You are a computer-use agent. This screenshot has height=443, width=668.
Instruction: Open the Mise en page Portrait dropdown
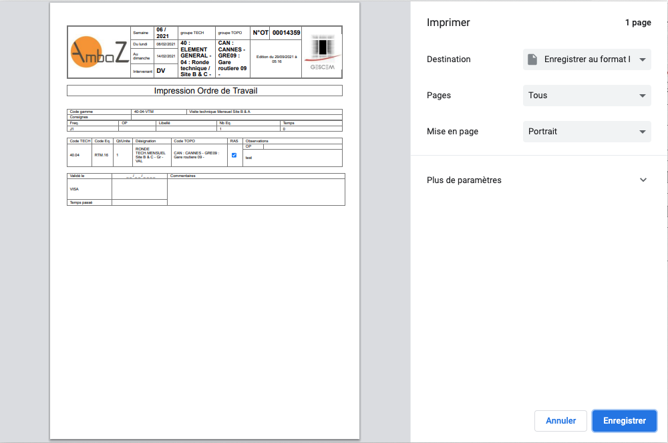587,132
